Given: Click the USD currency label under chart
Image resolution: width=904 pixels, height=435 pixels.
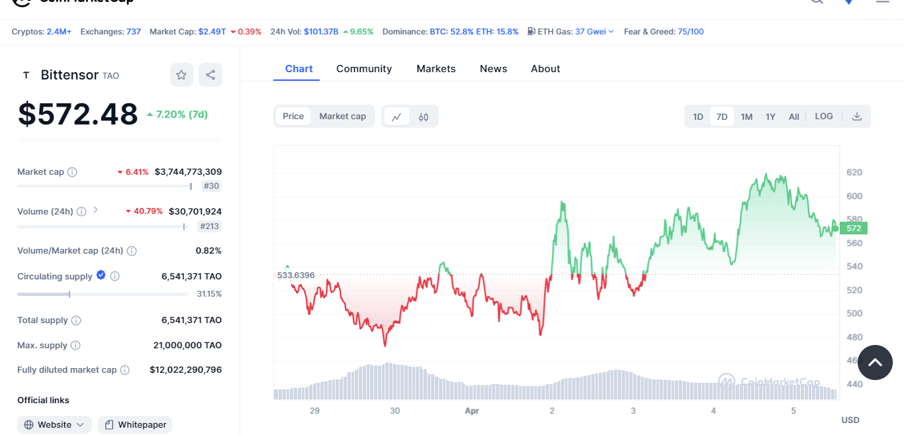Looking at the screenshot, I should (850, 420).
